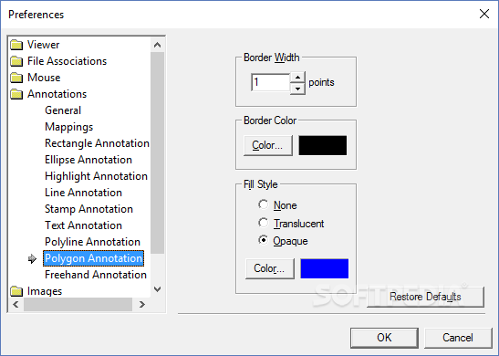This screenshot has width=499, height=356.
Task: Click the blue fill color swatch
Action: pyautogui.click(x=324, y=268)
